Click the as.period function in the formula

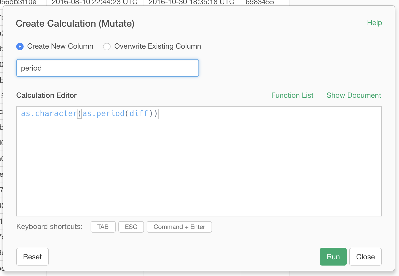click(x=103, y=113)
